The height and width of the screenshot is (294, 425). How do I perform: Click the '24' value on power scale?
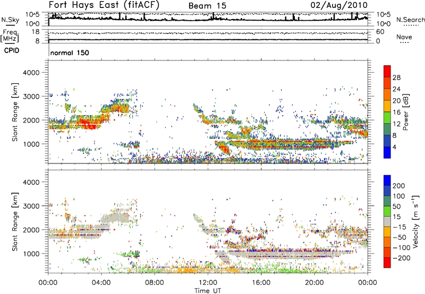396,89
